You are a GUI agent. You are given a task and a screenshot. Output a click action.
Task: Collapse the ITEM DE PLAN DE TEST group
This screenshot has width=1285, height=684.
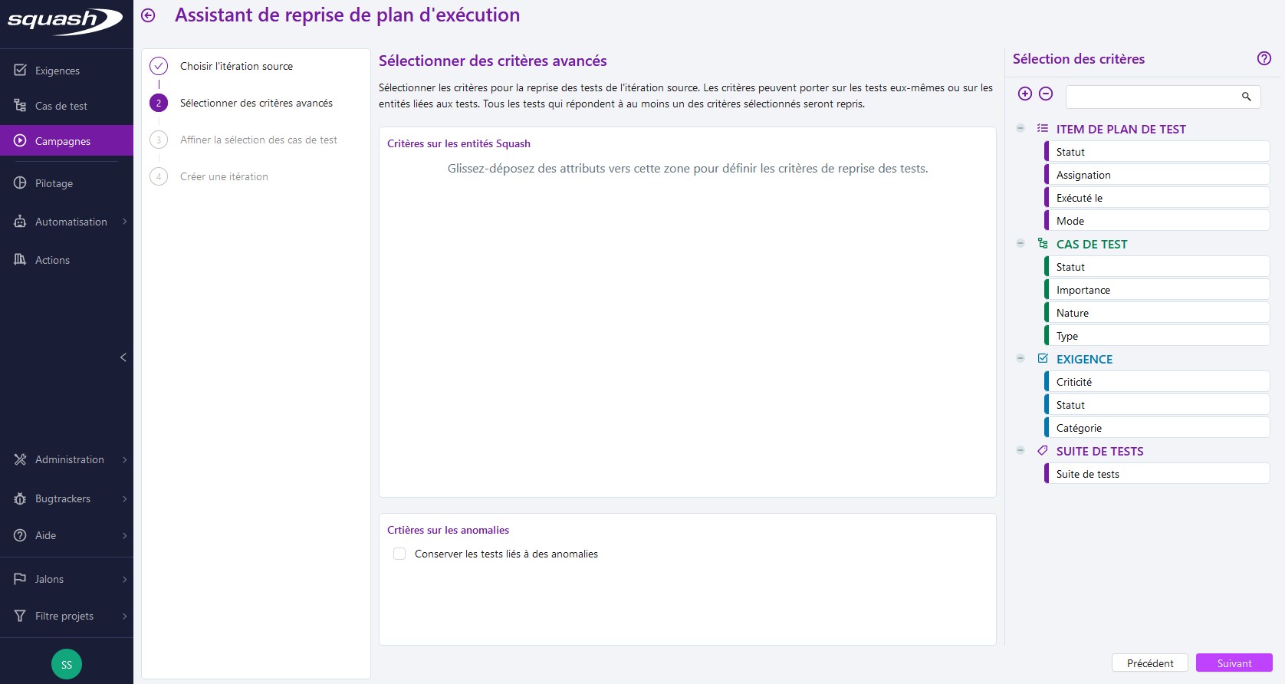click(1020, 129)
